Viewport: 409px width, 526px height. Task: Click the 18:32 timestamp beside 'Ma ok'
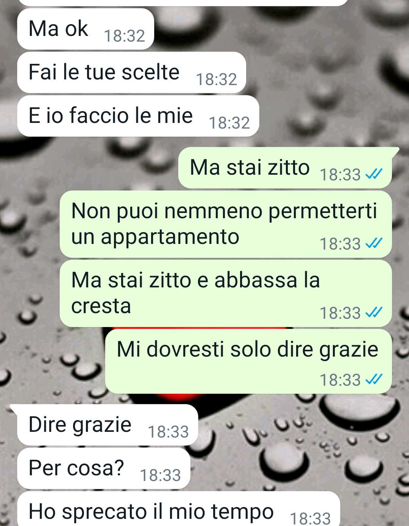125,36
